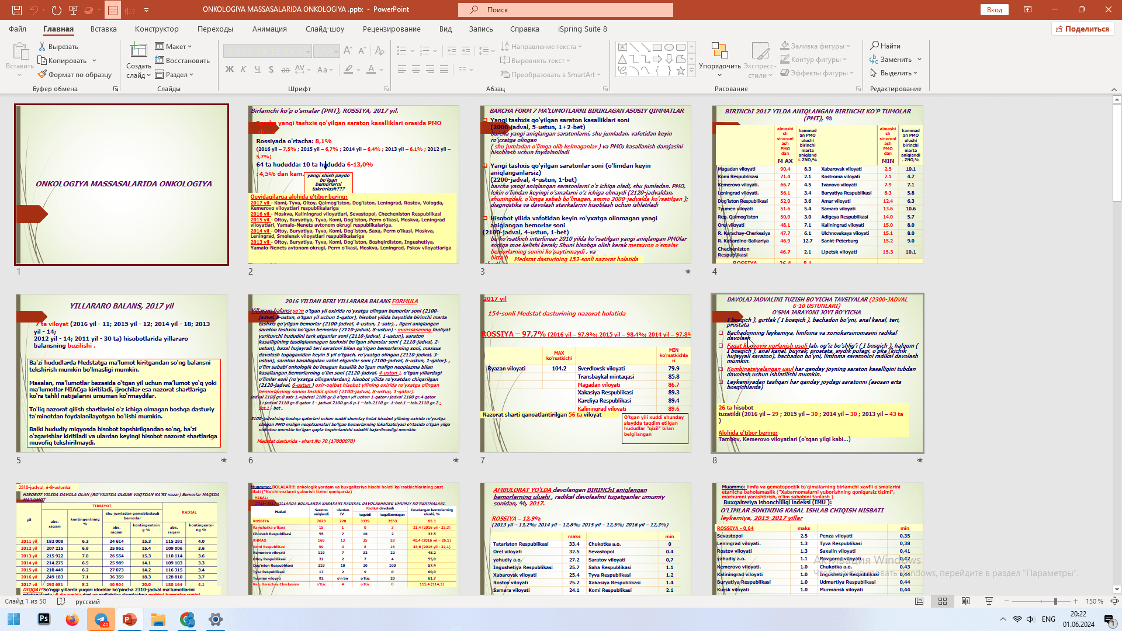Screen dimensions: 1122x631
Task: Toggle text shadow (S)
Action: (271, 70)
